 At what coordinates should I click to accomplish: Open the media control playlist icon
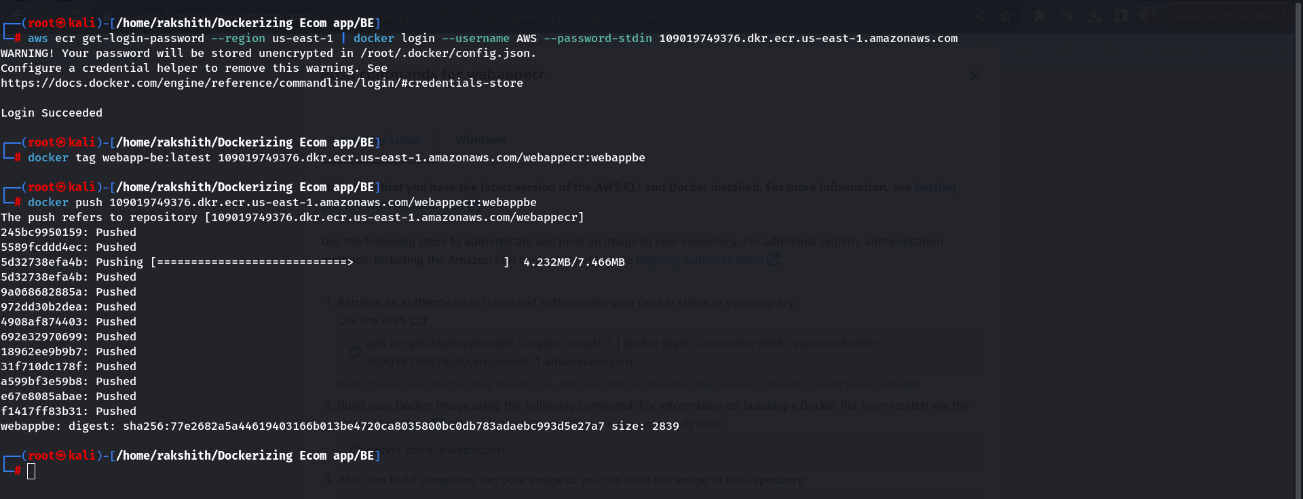(x=1067, y=16)
